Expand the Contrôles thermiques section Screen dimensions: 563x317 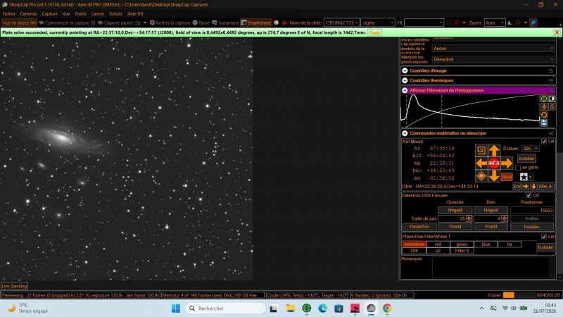405,80
